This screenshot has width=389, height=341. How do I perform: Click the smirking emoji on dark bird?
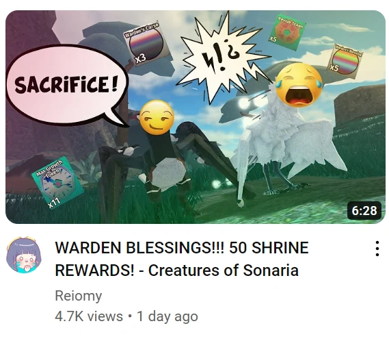coord(157,118)
